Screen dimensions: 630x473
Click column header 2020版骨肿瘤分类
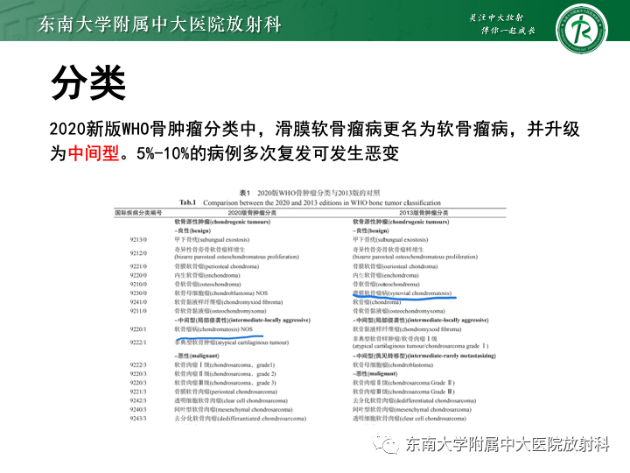(252, 212)
